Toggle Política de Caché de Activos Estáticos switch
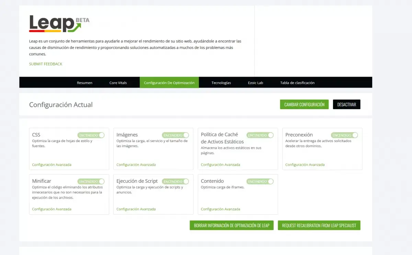 tap(260, 135)
